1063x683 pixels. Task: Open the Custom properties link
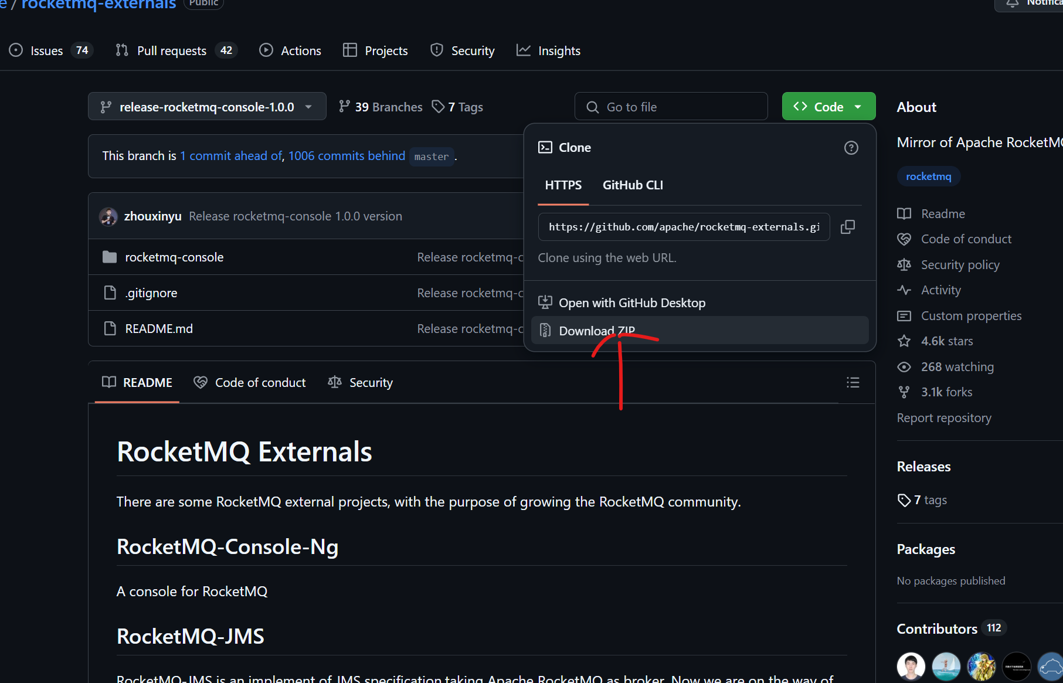pyautogui.click(x=959, y=315)
